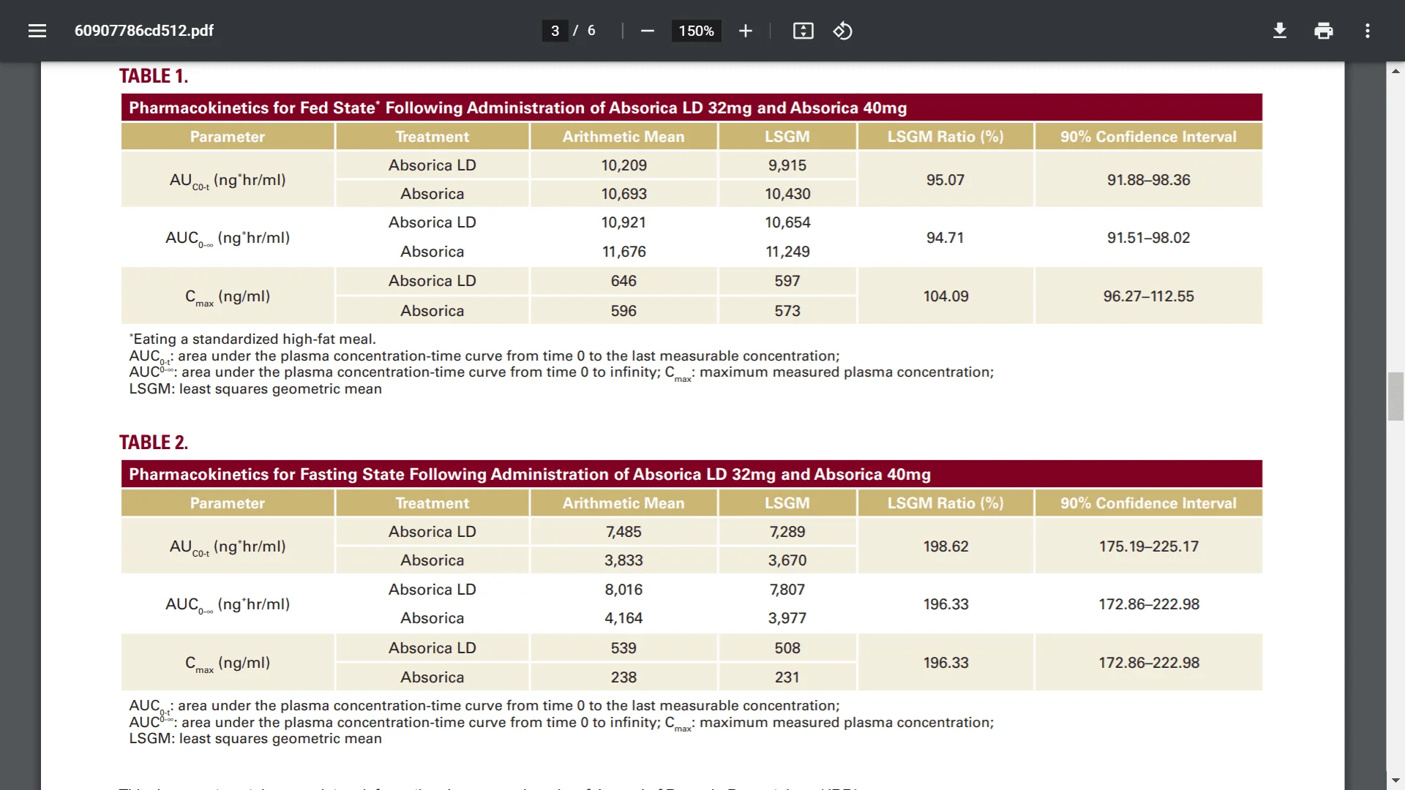
Task: Select the LSGM ratio 198.62
Action: [946, 546]
